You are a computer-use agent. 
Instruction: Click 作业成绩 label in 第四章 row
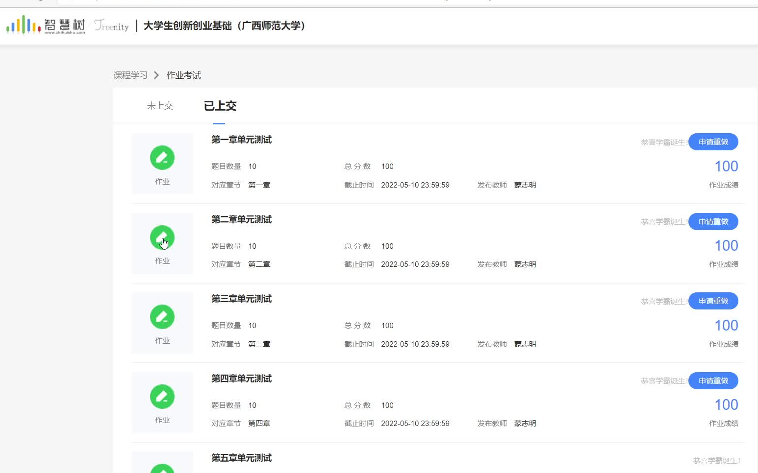[x=724, y=424]
